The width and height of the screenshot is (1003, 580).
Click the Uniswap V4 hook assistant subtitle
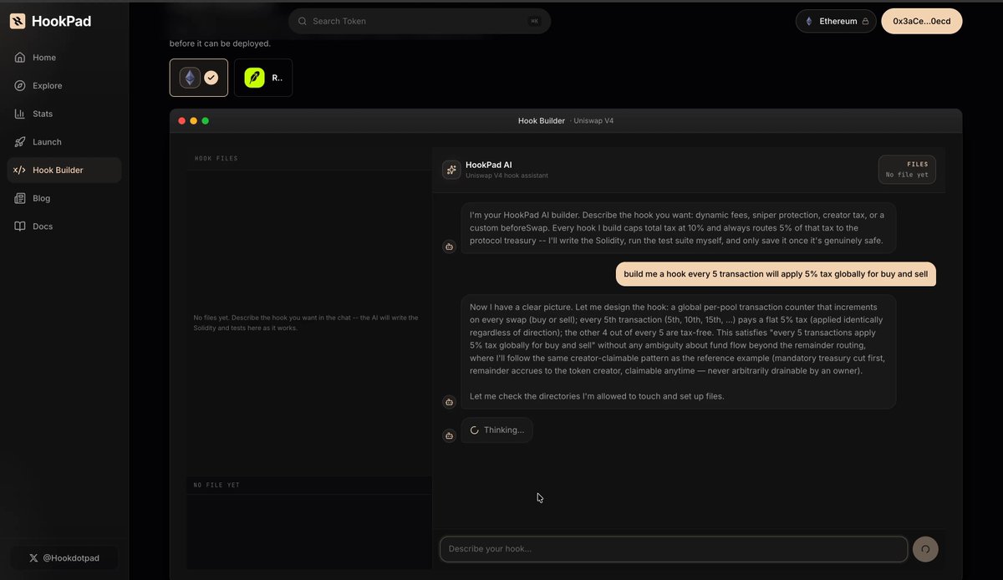tap(507, 176)
